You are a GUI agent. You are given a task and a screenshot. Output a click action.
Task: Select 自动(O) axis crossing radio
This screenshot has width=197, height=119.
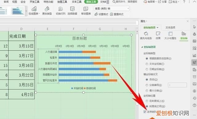[147, 80]
